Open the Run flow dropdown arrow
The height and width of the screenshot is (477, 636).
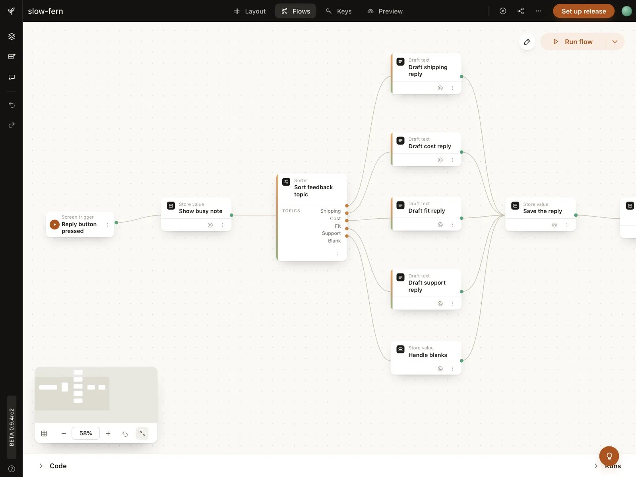click(615, 42)
